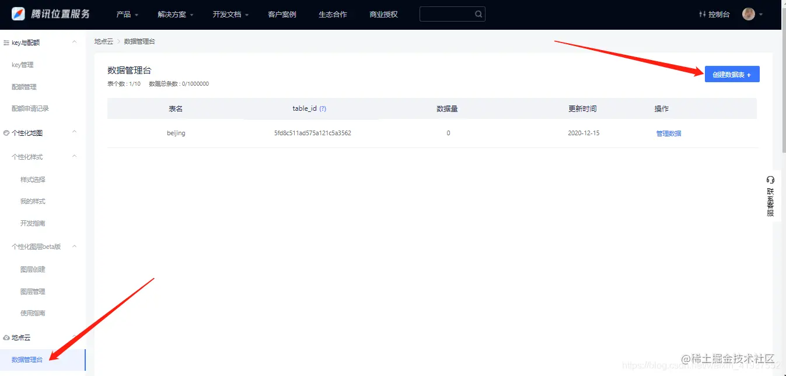Click the 数据管理台 breadcrumb item

(139, 41)
